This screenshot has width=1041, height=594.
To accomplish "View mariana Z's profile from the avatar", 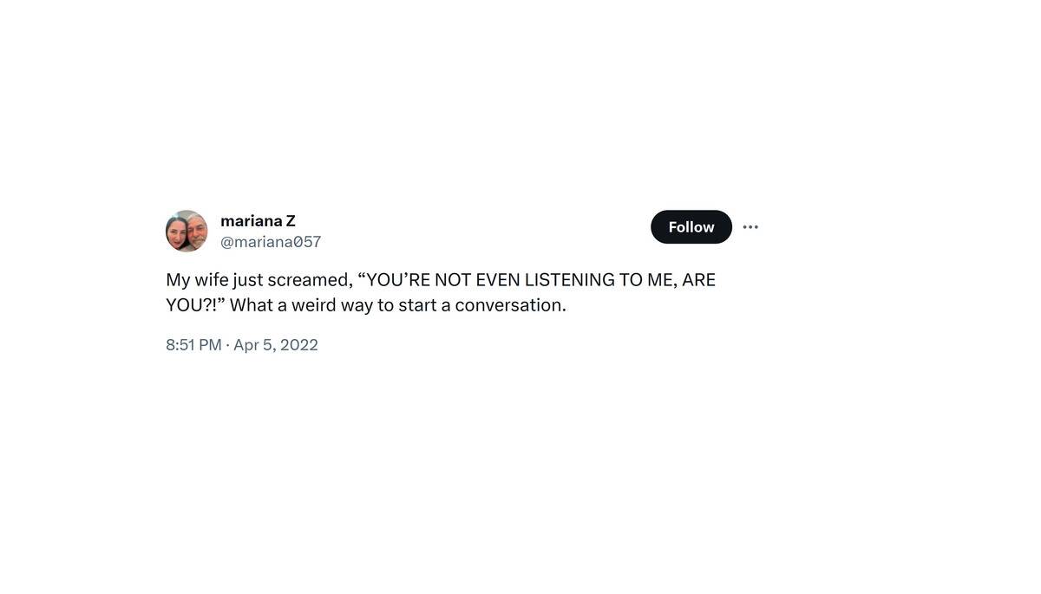I will 187,231.
